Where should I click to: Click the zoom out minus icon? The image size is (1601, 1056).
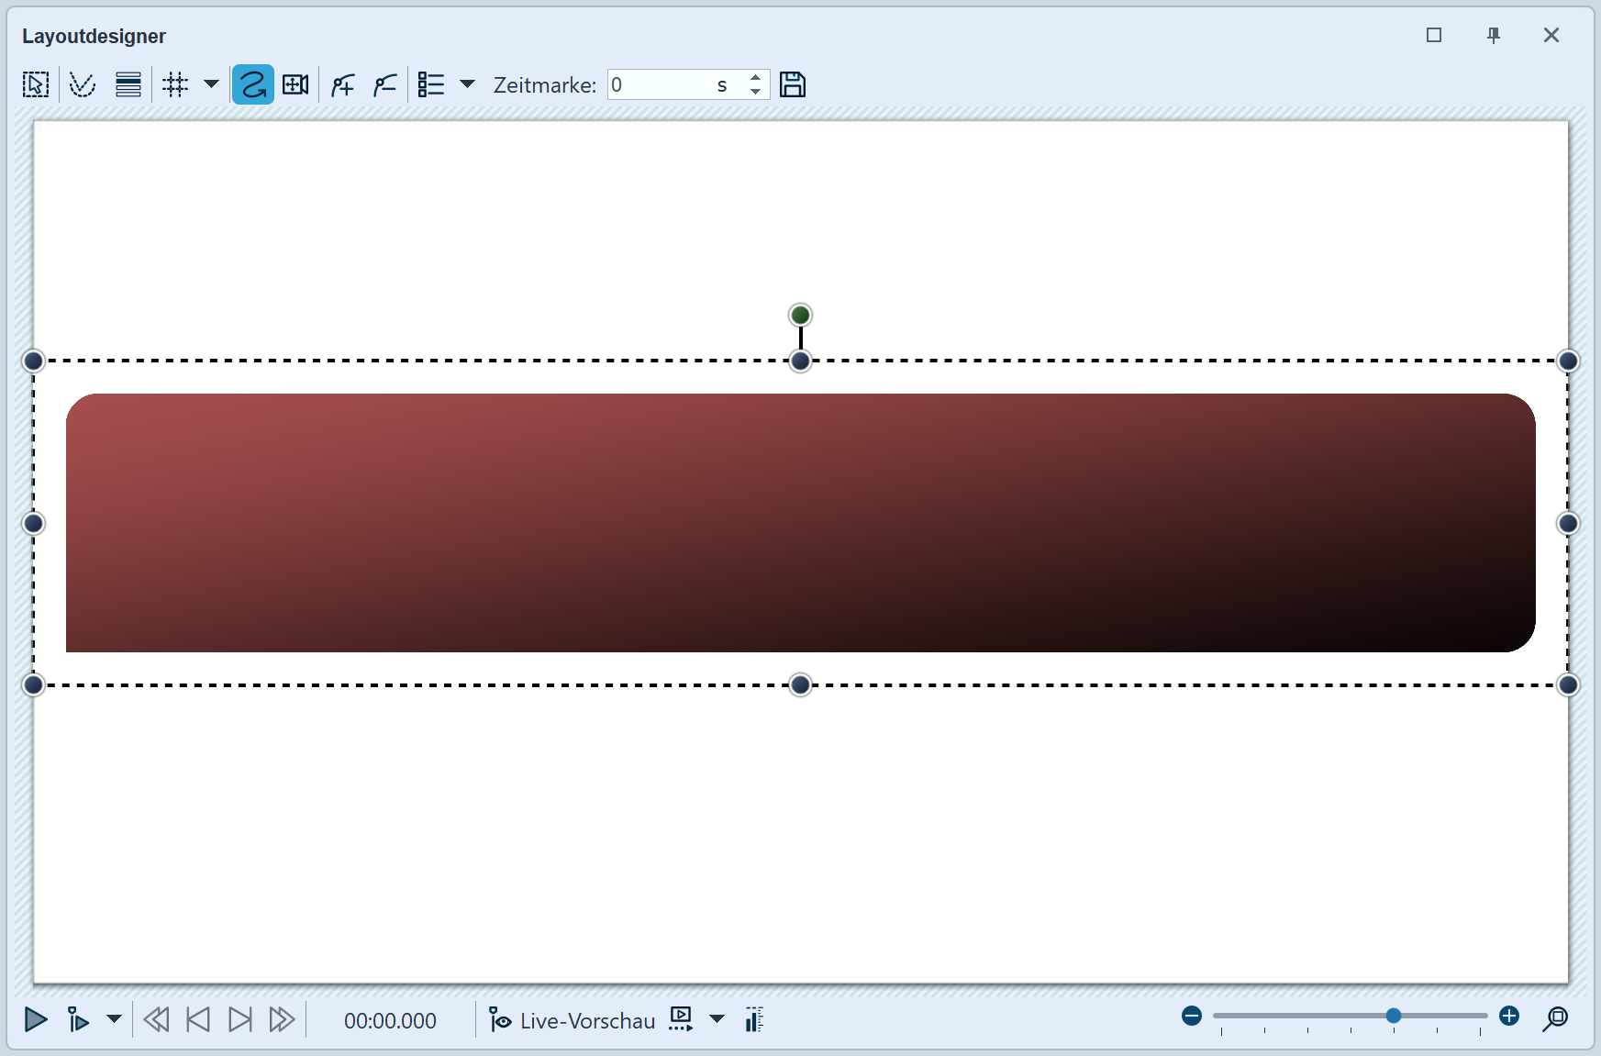tap(1192, 1016)
